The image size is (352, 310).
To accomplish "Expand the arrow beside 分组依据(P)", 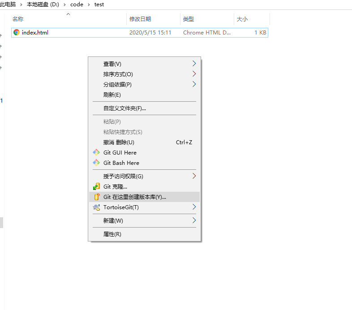I will click(194, 84).
